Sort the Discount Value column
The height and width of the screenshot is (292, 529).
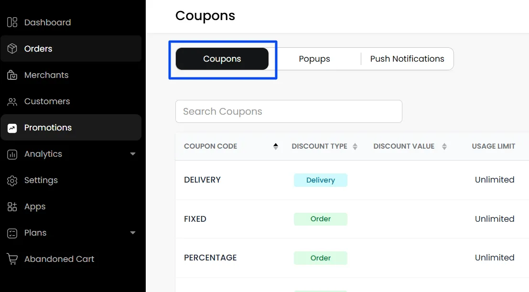tap(444, 146)
